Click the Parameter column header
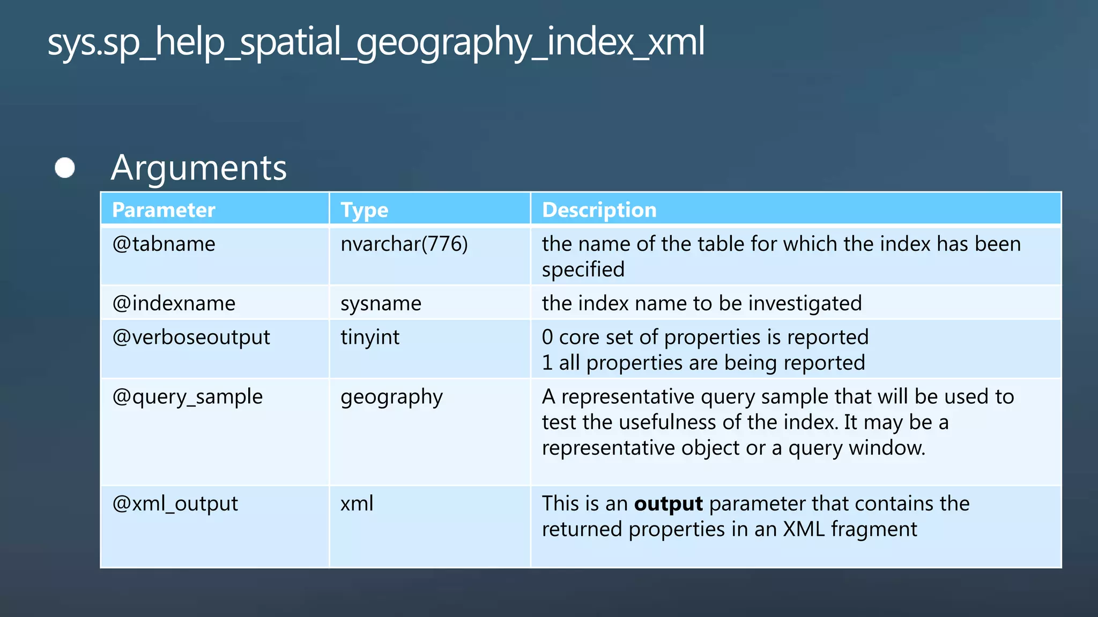 pos(164,210)
